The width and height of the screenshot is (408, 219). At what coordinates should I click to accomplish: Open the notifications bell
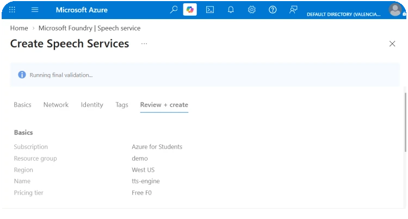tap(231, 10)
